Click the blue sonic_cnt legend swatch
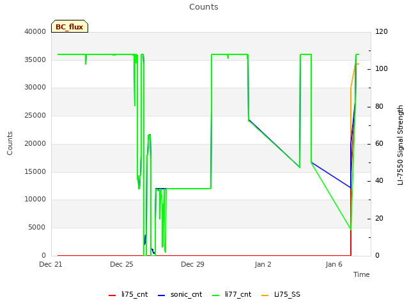Image resolution: width=409 pixels, height=307 pixels. [162, 295]
